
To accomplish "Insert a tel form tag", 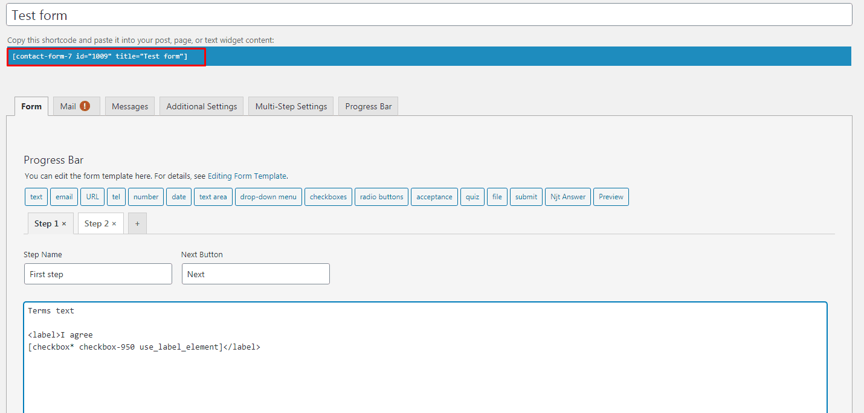I will (x=116, y=197).
